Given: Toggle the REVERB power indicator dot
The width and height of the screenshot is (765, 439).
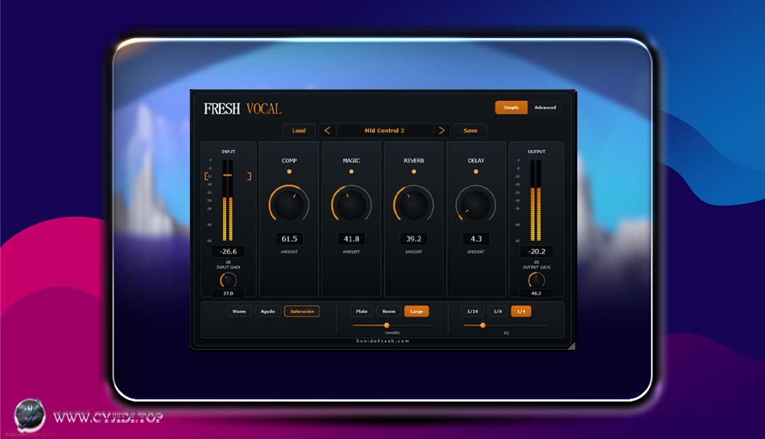Looking at the screenshot, I should [414, 171].
